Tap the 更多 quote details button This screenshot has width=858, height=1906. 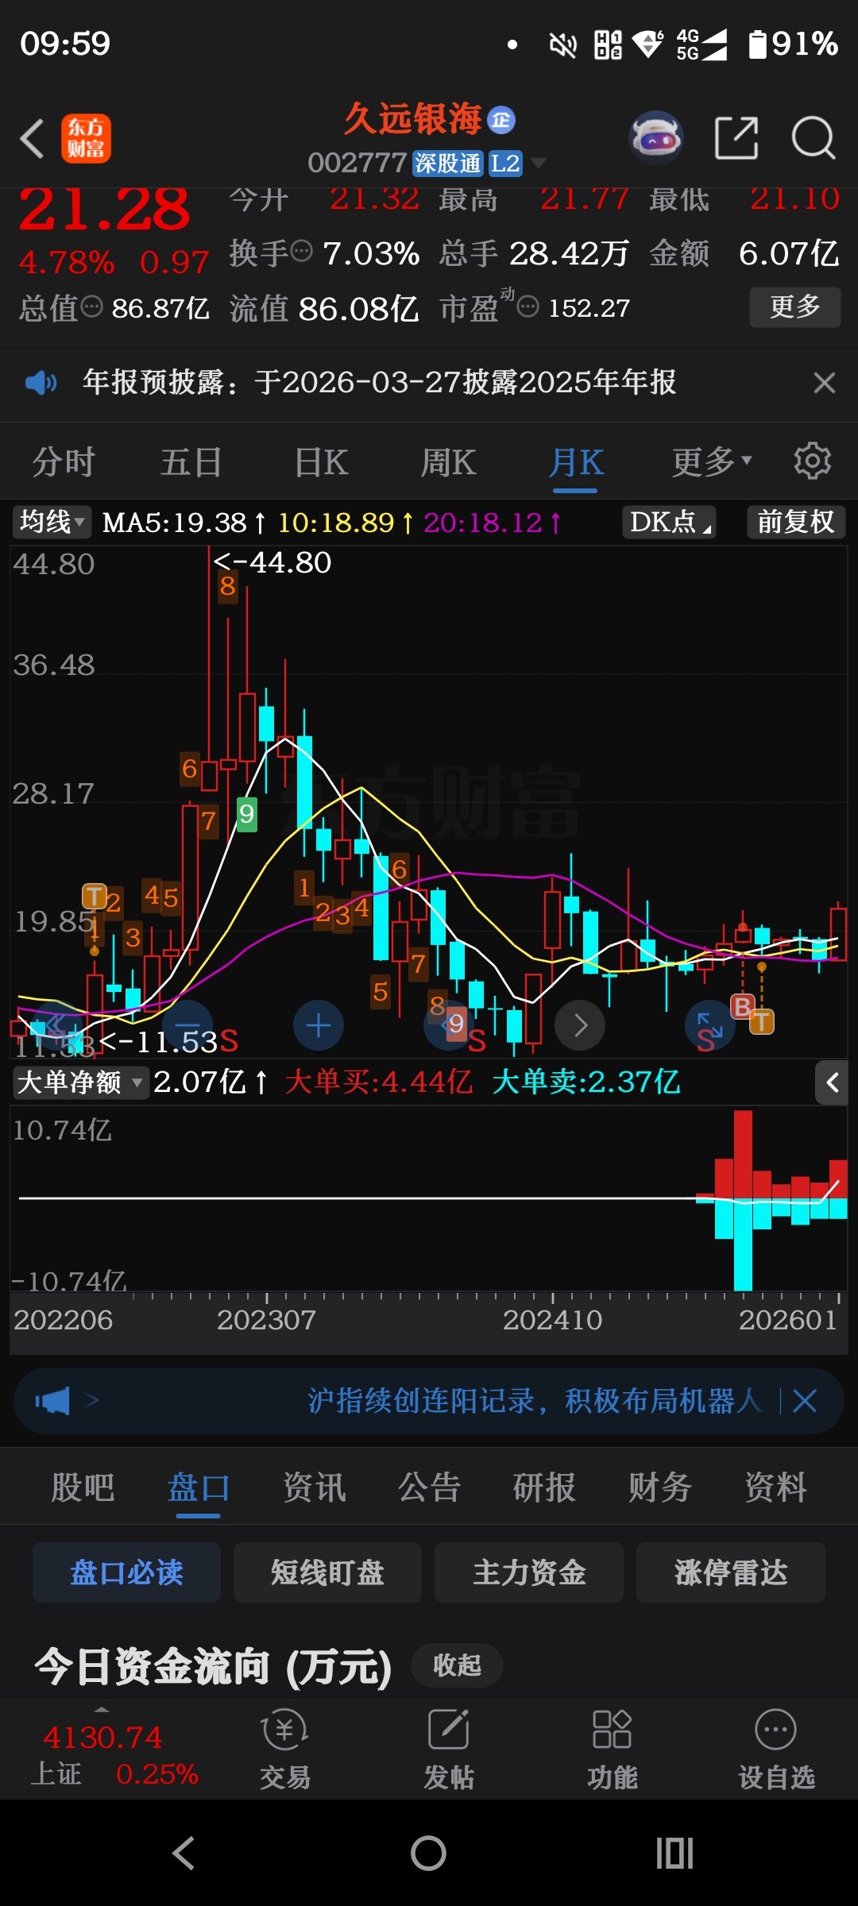click(x=795, y=307)
